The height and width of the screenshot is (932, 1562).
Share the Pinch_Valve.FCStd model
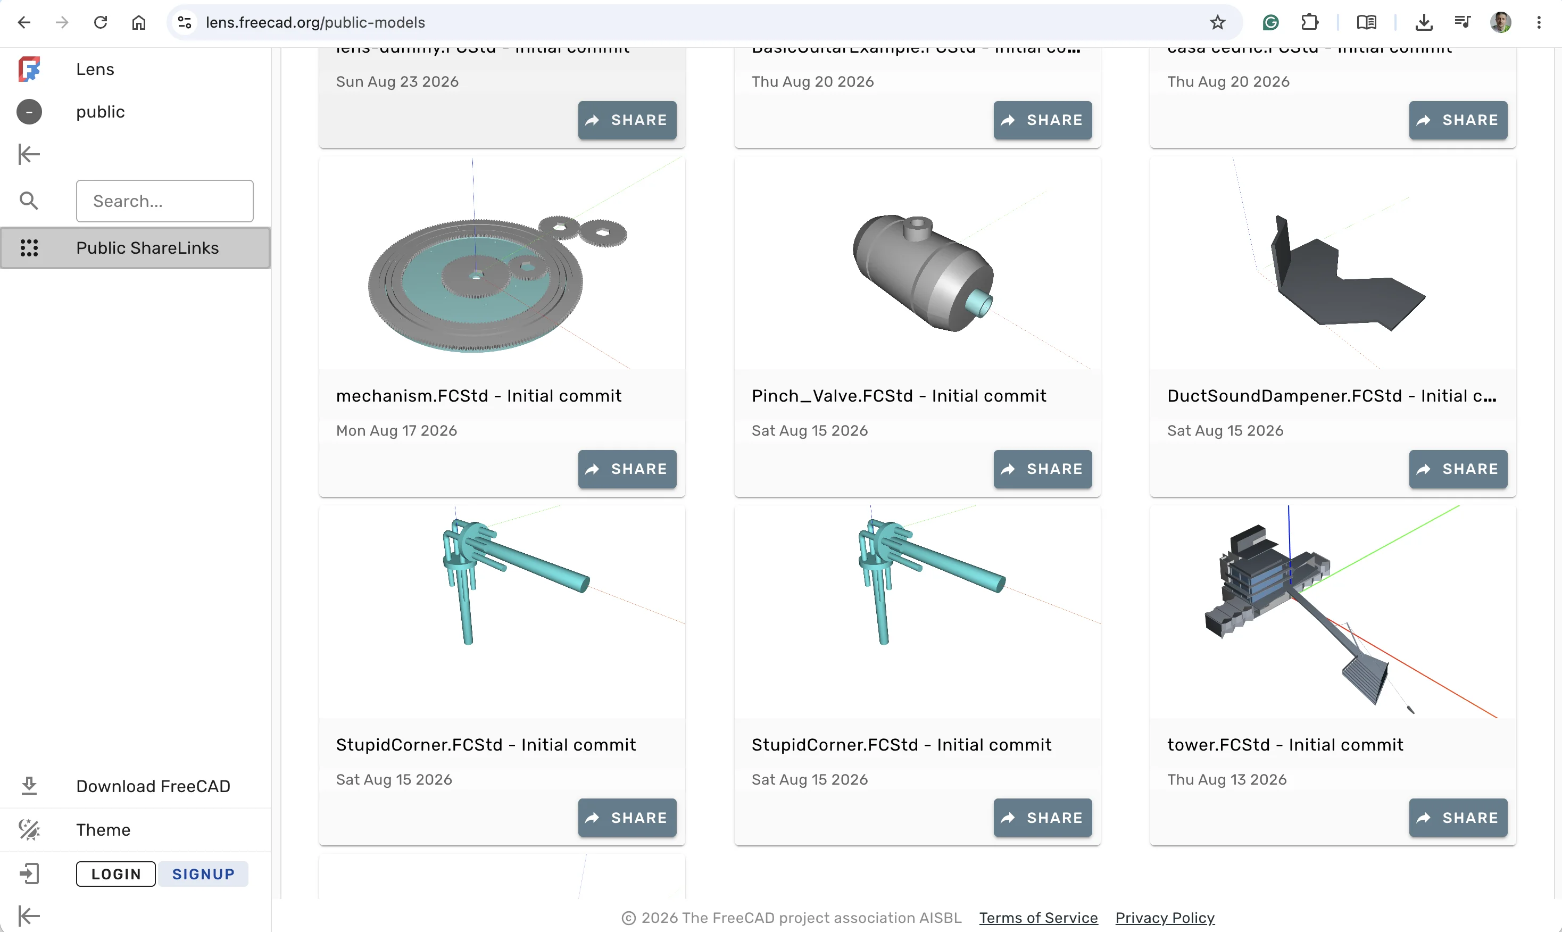tap(1043, 469)
